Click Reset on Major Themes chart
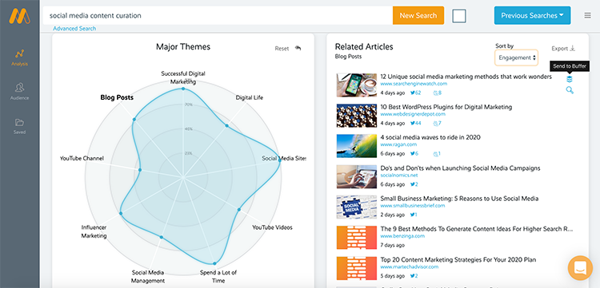The width and height of the screenshot is (600, 288). click(x=282, y=49)
